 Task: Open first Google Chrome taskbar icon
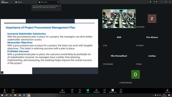[x=20, y=95]
